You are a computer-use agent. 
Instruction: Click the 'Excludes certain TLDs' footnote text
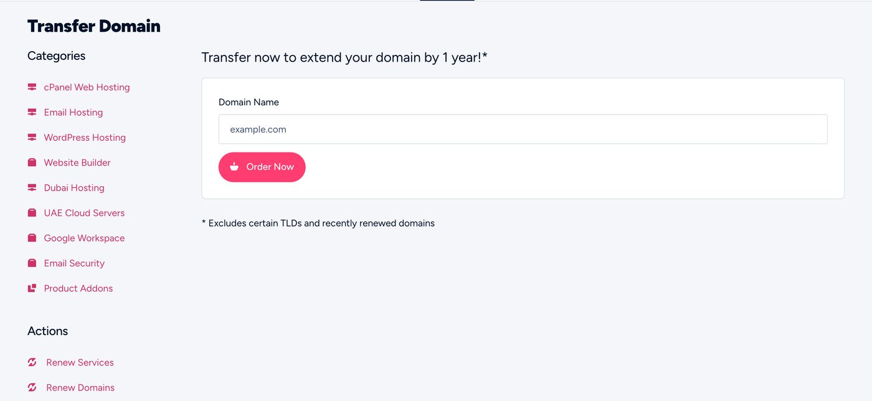318,223
